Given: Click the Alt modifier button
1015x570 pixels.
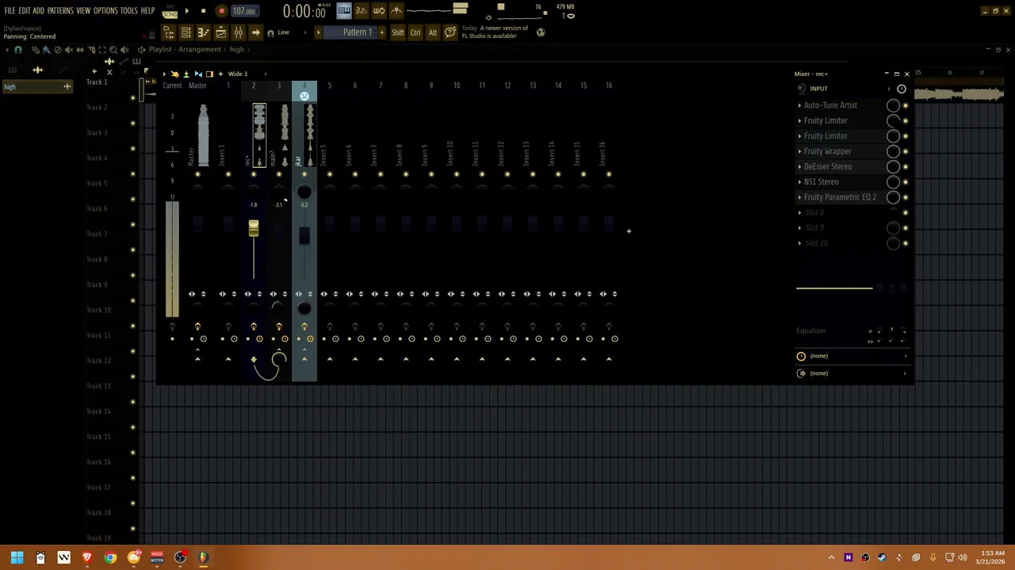Looking at the screenshot, I should 433,32.
